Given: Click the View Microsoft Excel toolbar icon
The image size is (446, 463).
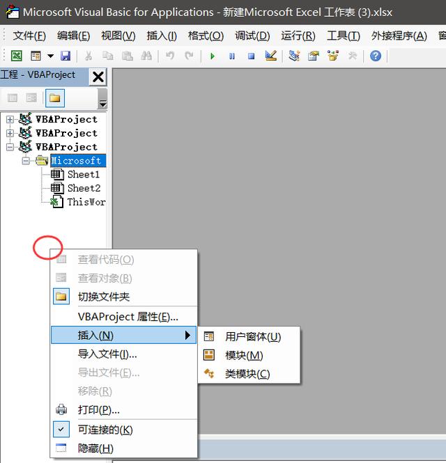Looking at the screenshot, I should 17,56.
